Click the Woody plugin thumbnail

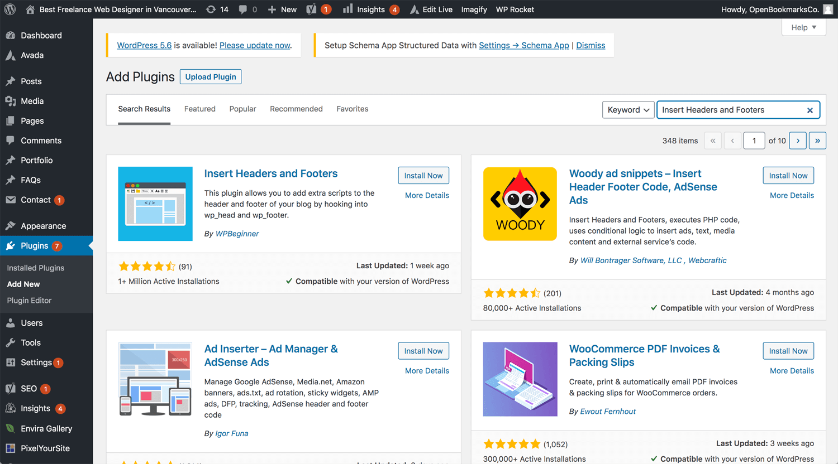[520, 204]
